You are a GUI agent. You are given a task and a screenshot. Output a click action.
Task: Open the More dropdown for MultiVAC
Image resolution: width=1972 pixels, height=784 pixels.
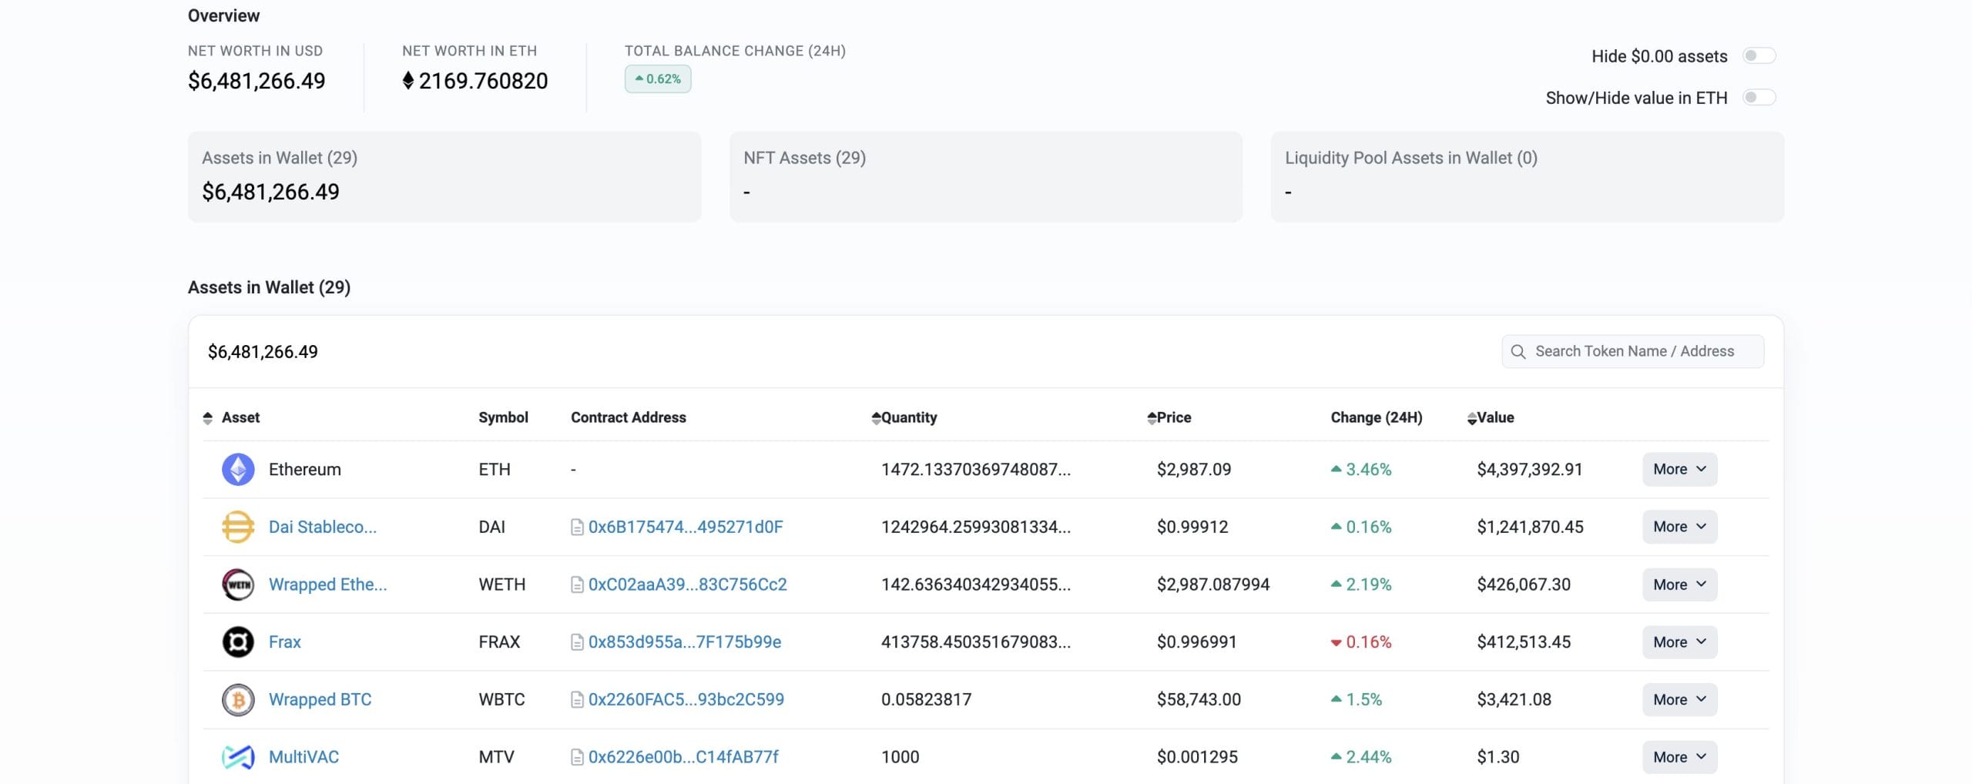pos(1679,756)
